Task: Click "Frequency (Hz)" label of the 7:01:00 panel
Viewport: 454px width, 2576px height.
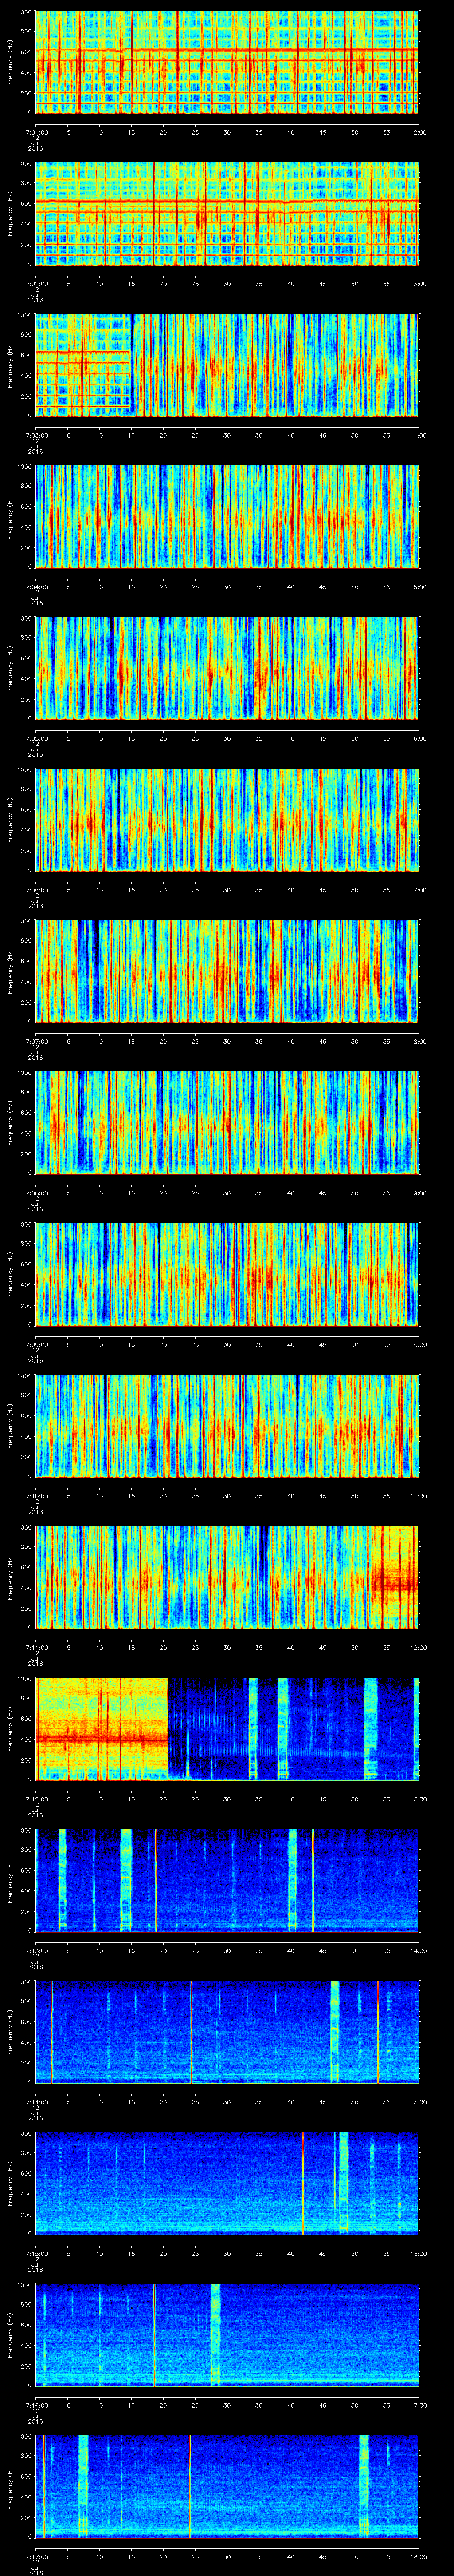Action: pyautogui.click(x=10, y=62)
